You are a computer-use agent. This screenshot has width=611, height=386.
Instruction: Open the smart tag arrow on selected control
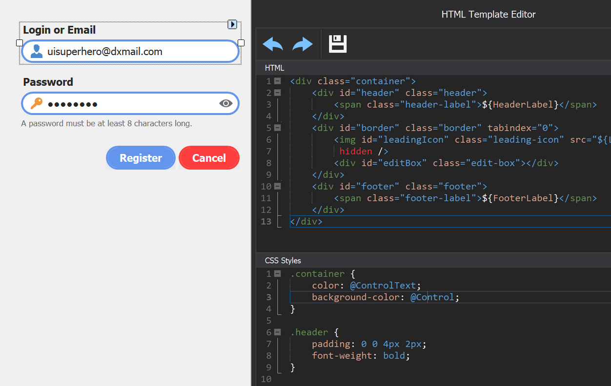232,24
